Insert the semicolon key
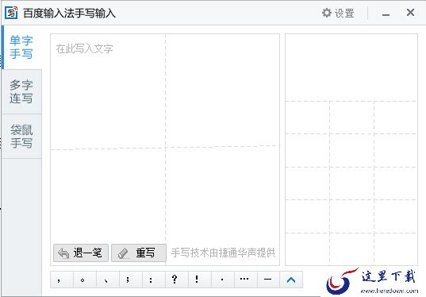The height and width of the screenshot is (297, 426). 131,280
